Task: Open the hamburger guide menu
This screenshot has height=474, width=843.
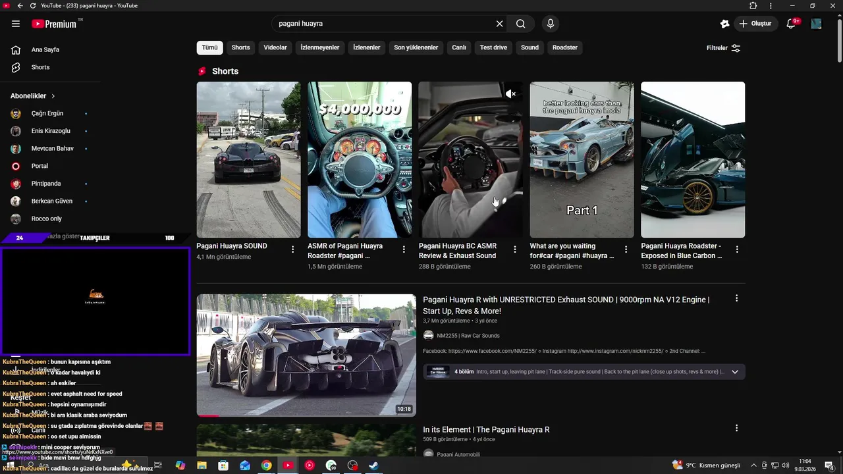Action: (16, 24)
